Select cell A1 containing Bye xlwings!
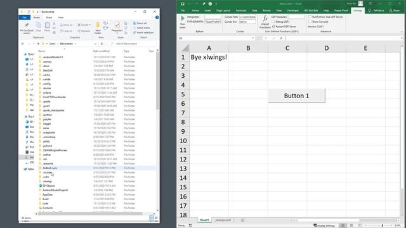Viewport: 406px width, 228px height. click(x=209, y=57)
